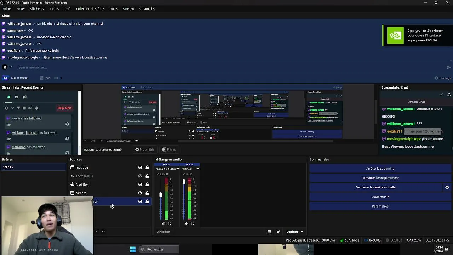Open chat Settings in the chat dock
This screenshot has width=453, height=255.
coord(443,78)
